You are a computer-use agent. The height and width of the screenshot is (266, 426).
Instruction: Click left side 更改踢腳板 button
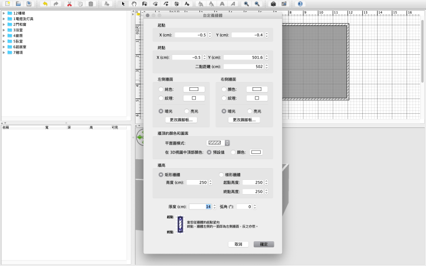coord(180,120)
